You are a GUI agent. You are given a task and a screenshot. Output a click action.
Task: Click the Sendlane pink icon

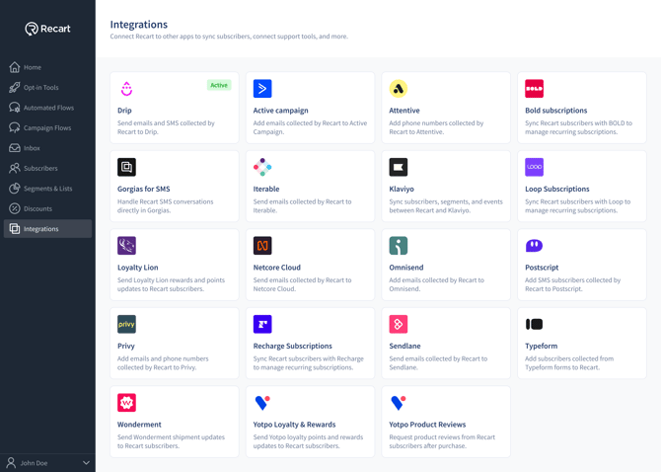point(399,324)
